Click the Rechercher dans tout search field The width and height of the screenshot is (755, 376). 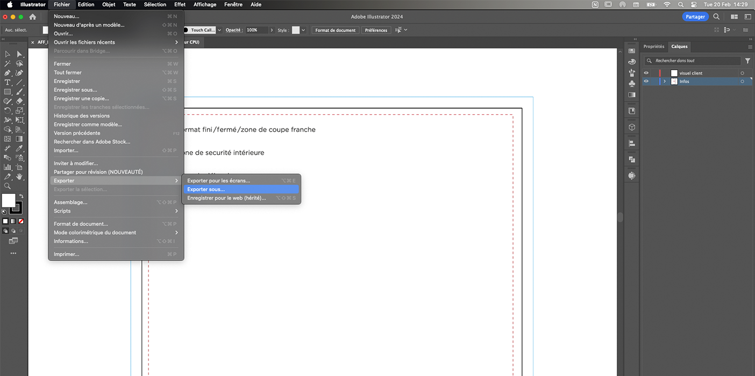coord(694,61)
